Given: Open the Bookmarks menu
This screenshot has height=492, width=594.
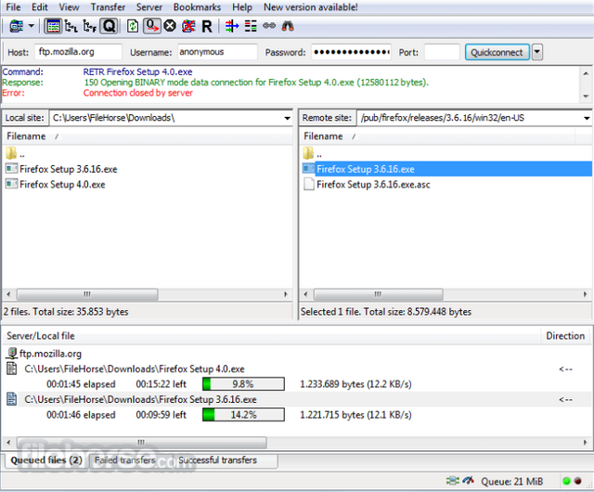Looking at the screenshot, I should click(x=197, y=7).
